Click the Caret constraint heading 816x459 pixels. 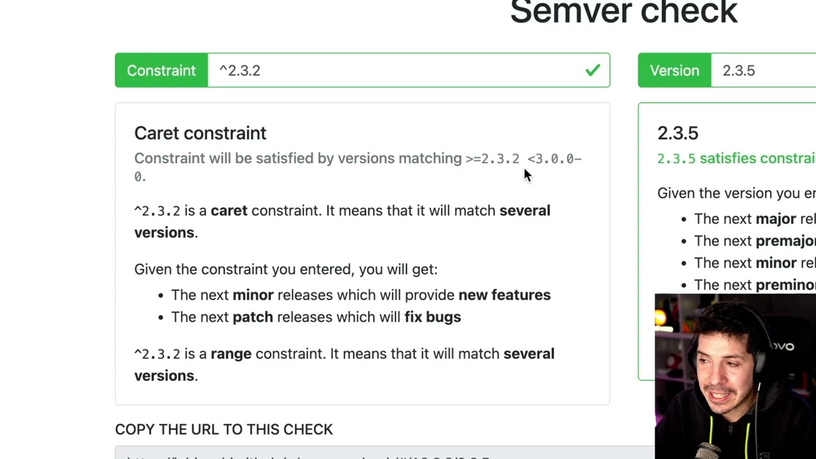pos(200,133)
